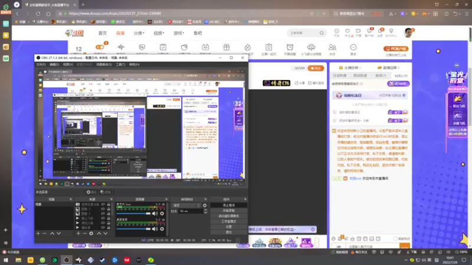472x265 pixels.
Task: Click 开始录制 button in OBS controls
Action: 229,211
